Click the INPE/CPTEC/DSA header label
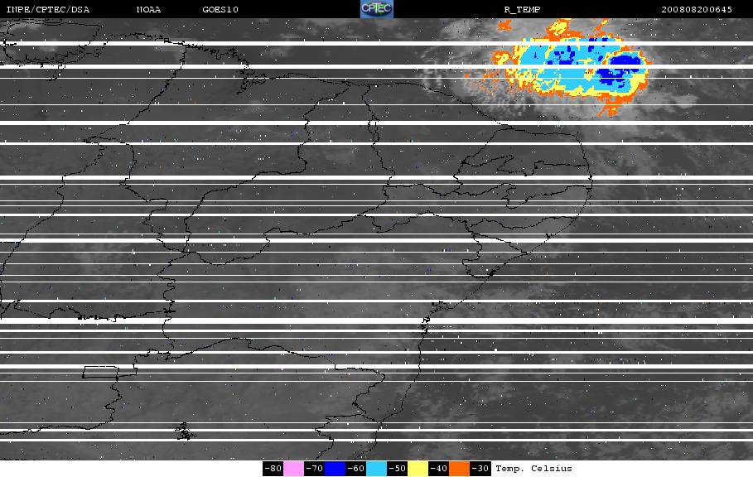Image resolution: width=753 pixels, height=477 pixels. (x=47, y=10)
